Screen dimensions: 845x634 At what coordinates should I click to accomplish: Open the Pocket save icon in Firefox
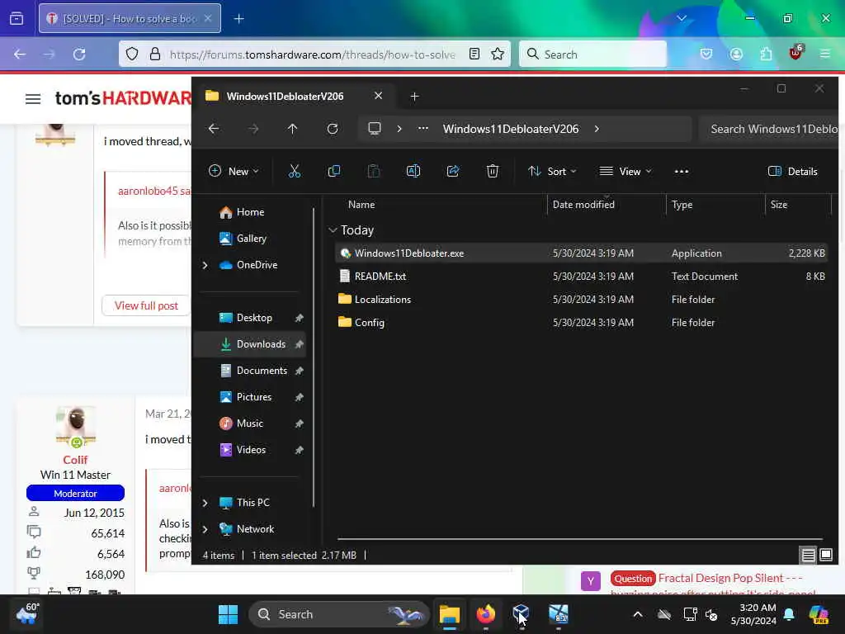pyautogui.click(x=706, y=54)
